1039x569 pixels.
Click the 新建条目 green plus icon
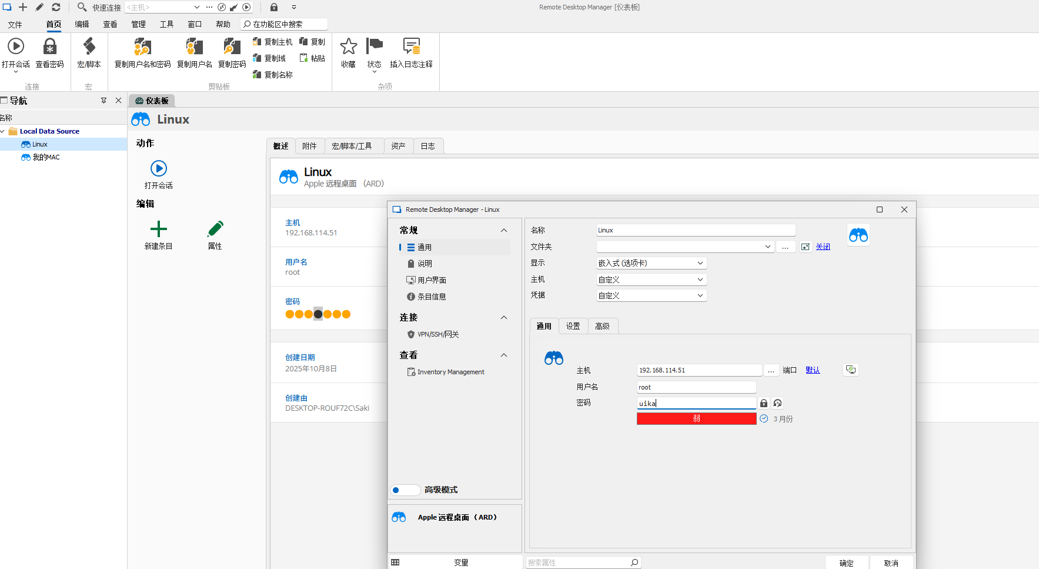pyautogui.click(x=159, y=229)
